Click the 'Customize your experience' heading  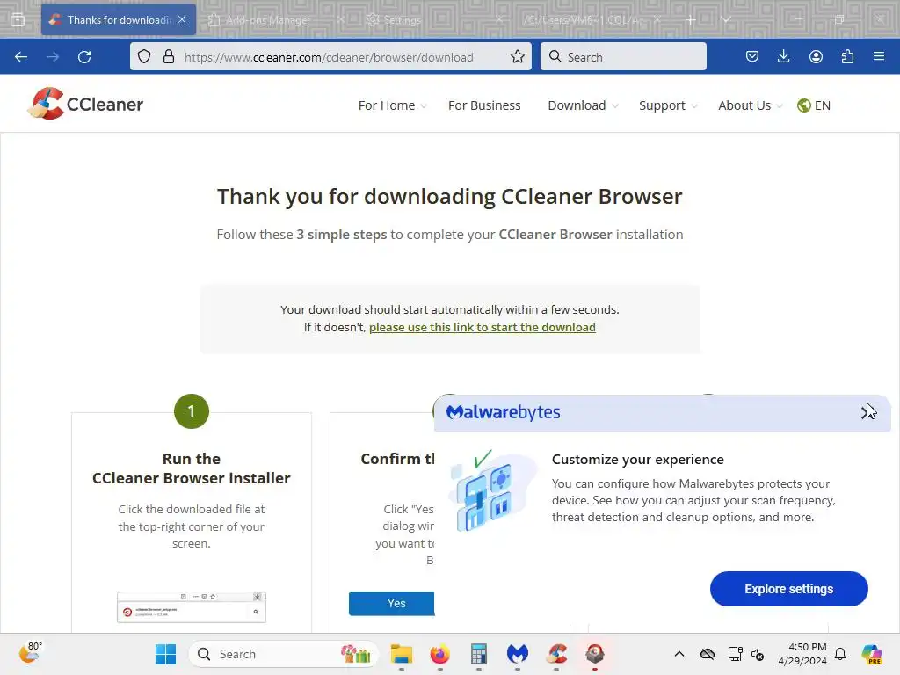pos(638,459)
